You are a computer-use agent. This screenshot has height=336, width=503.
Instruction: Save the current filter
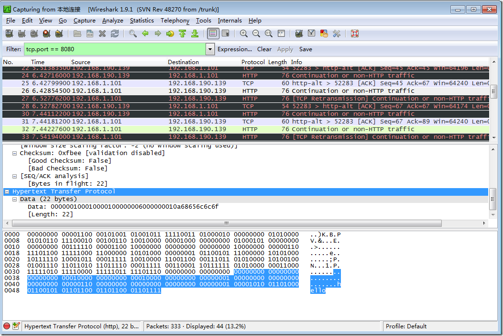tap(306, 49)
